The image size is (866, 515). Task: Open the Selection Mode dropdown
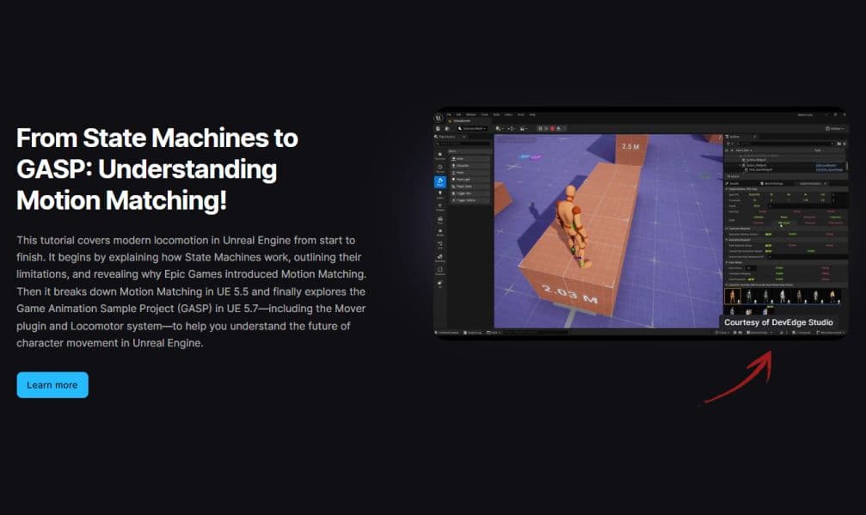[x=473, y=129]
